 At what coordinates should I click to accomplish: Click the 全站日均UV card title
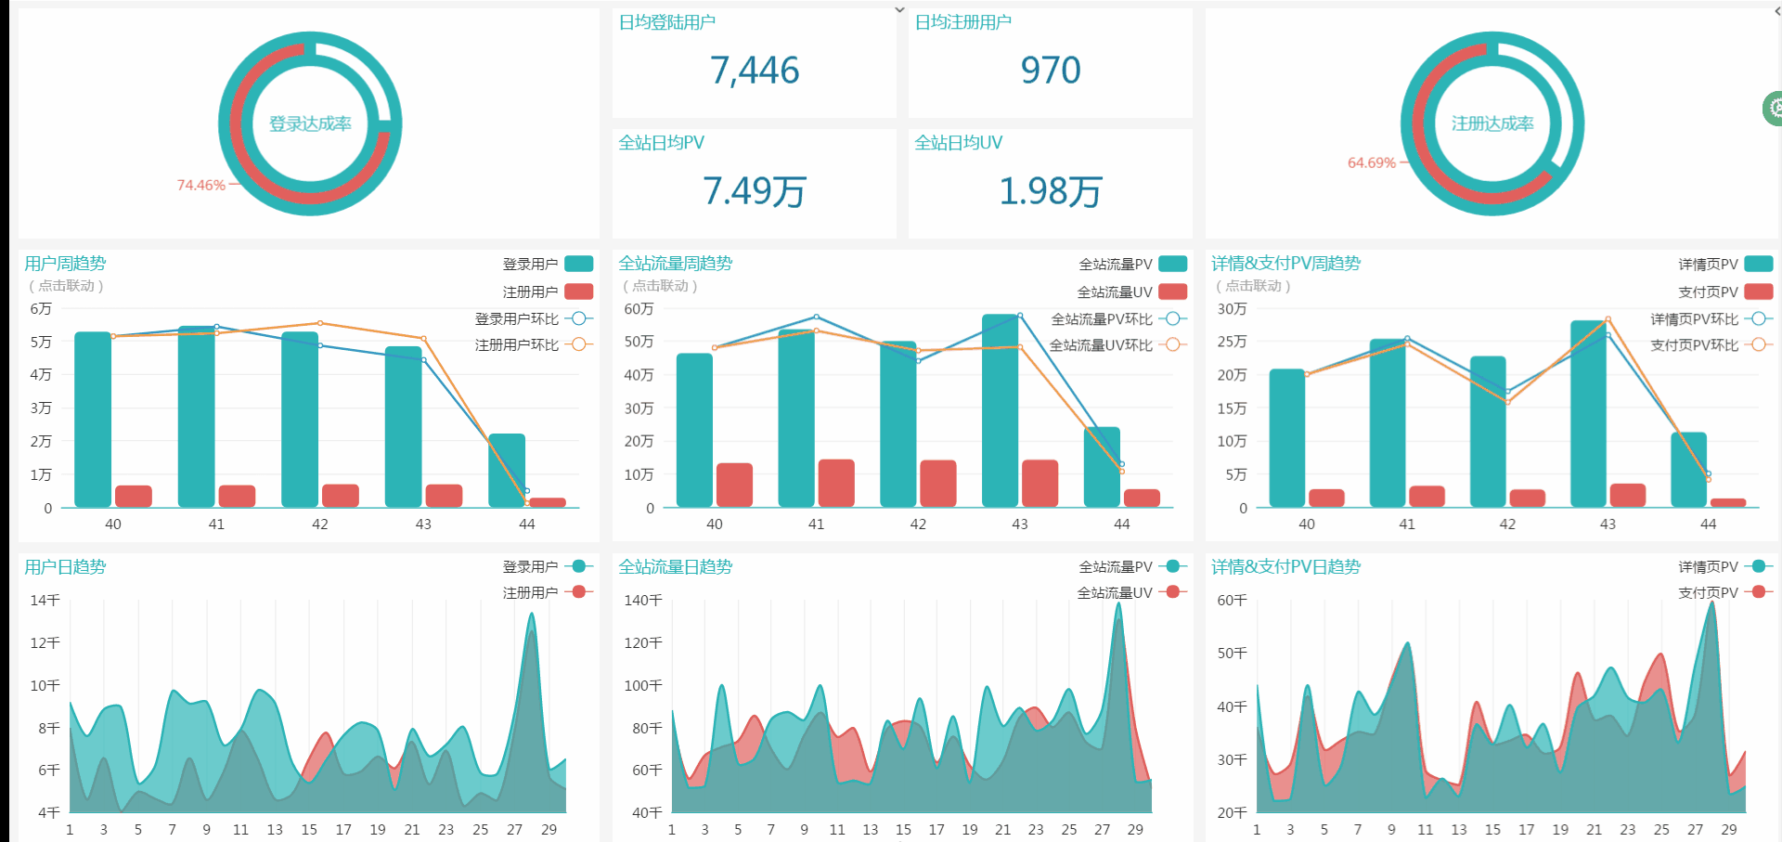click(959, 143)
